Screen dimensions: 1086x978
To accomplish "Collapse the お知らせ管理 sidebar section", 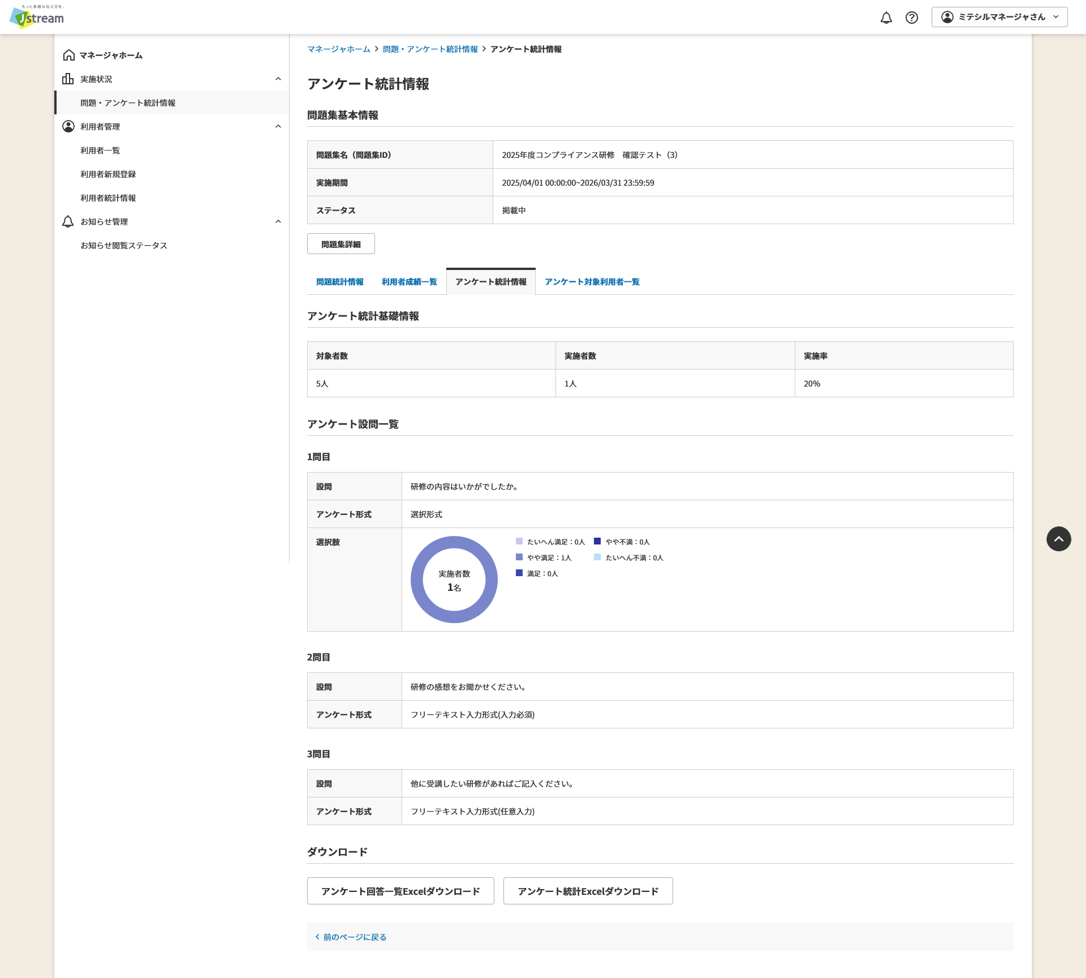I will coord(278,221).
